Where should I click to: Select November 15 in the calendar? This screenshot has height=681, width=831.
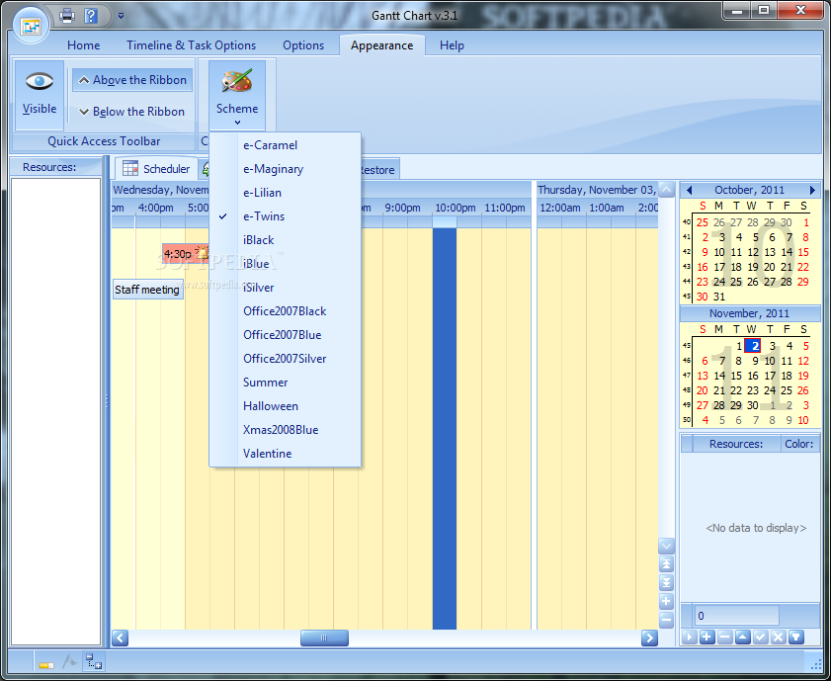click(x=736, y=376)
